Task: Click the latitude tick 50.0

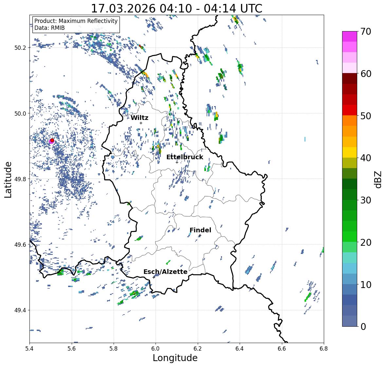Action: coord(20,113)
